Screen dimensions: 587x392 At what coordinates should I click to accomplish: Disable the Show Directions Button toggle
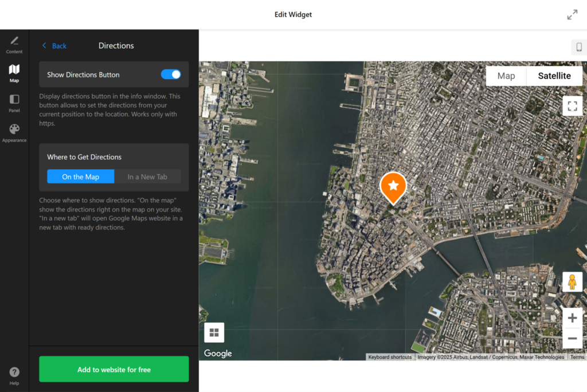pyautogui.click(x=171, y=74)
